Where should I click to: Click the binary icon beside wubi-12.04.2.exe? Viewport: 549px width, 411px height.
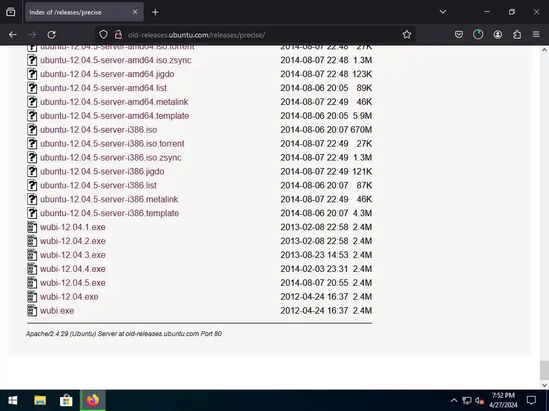click(x=32, y=241)
